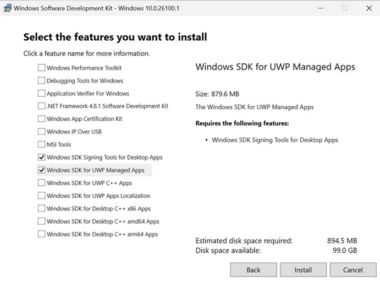
Task: Select the Windows IP Over USB label
Action: [74, 132]
